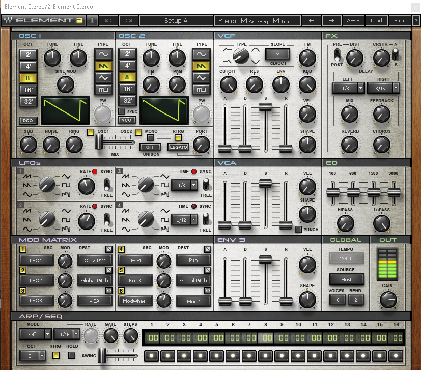This screenshot has width=421, height=370.
Task: Click the info "i" icon beside the Element logo
Action: point(93,21)
